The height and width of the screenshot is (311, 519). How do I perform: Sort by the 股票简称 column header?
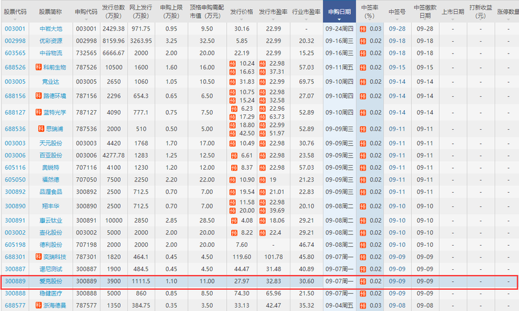pyautogui.click(x=50, y=12)
